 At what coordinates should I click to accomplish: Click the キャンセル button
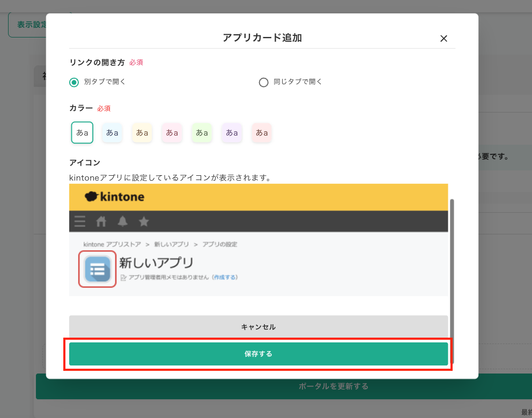tap(258, 326)
